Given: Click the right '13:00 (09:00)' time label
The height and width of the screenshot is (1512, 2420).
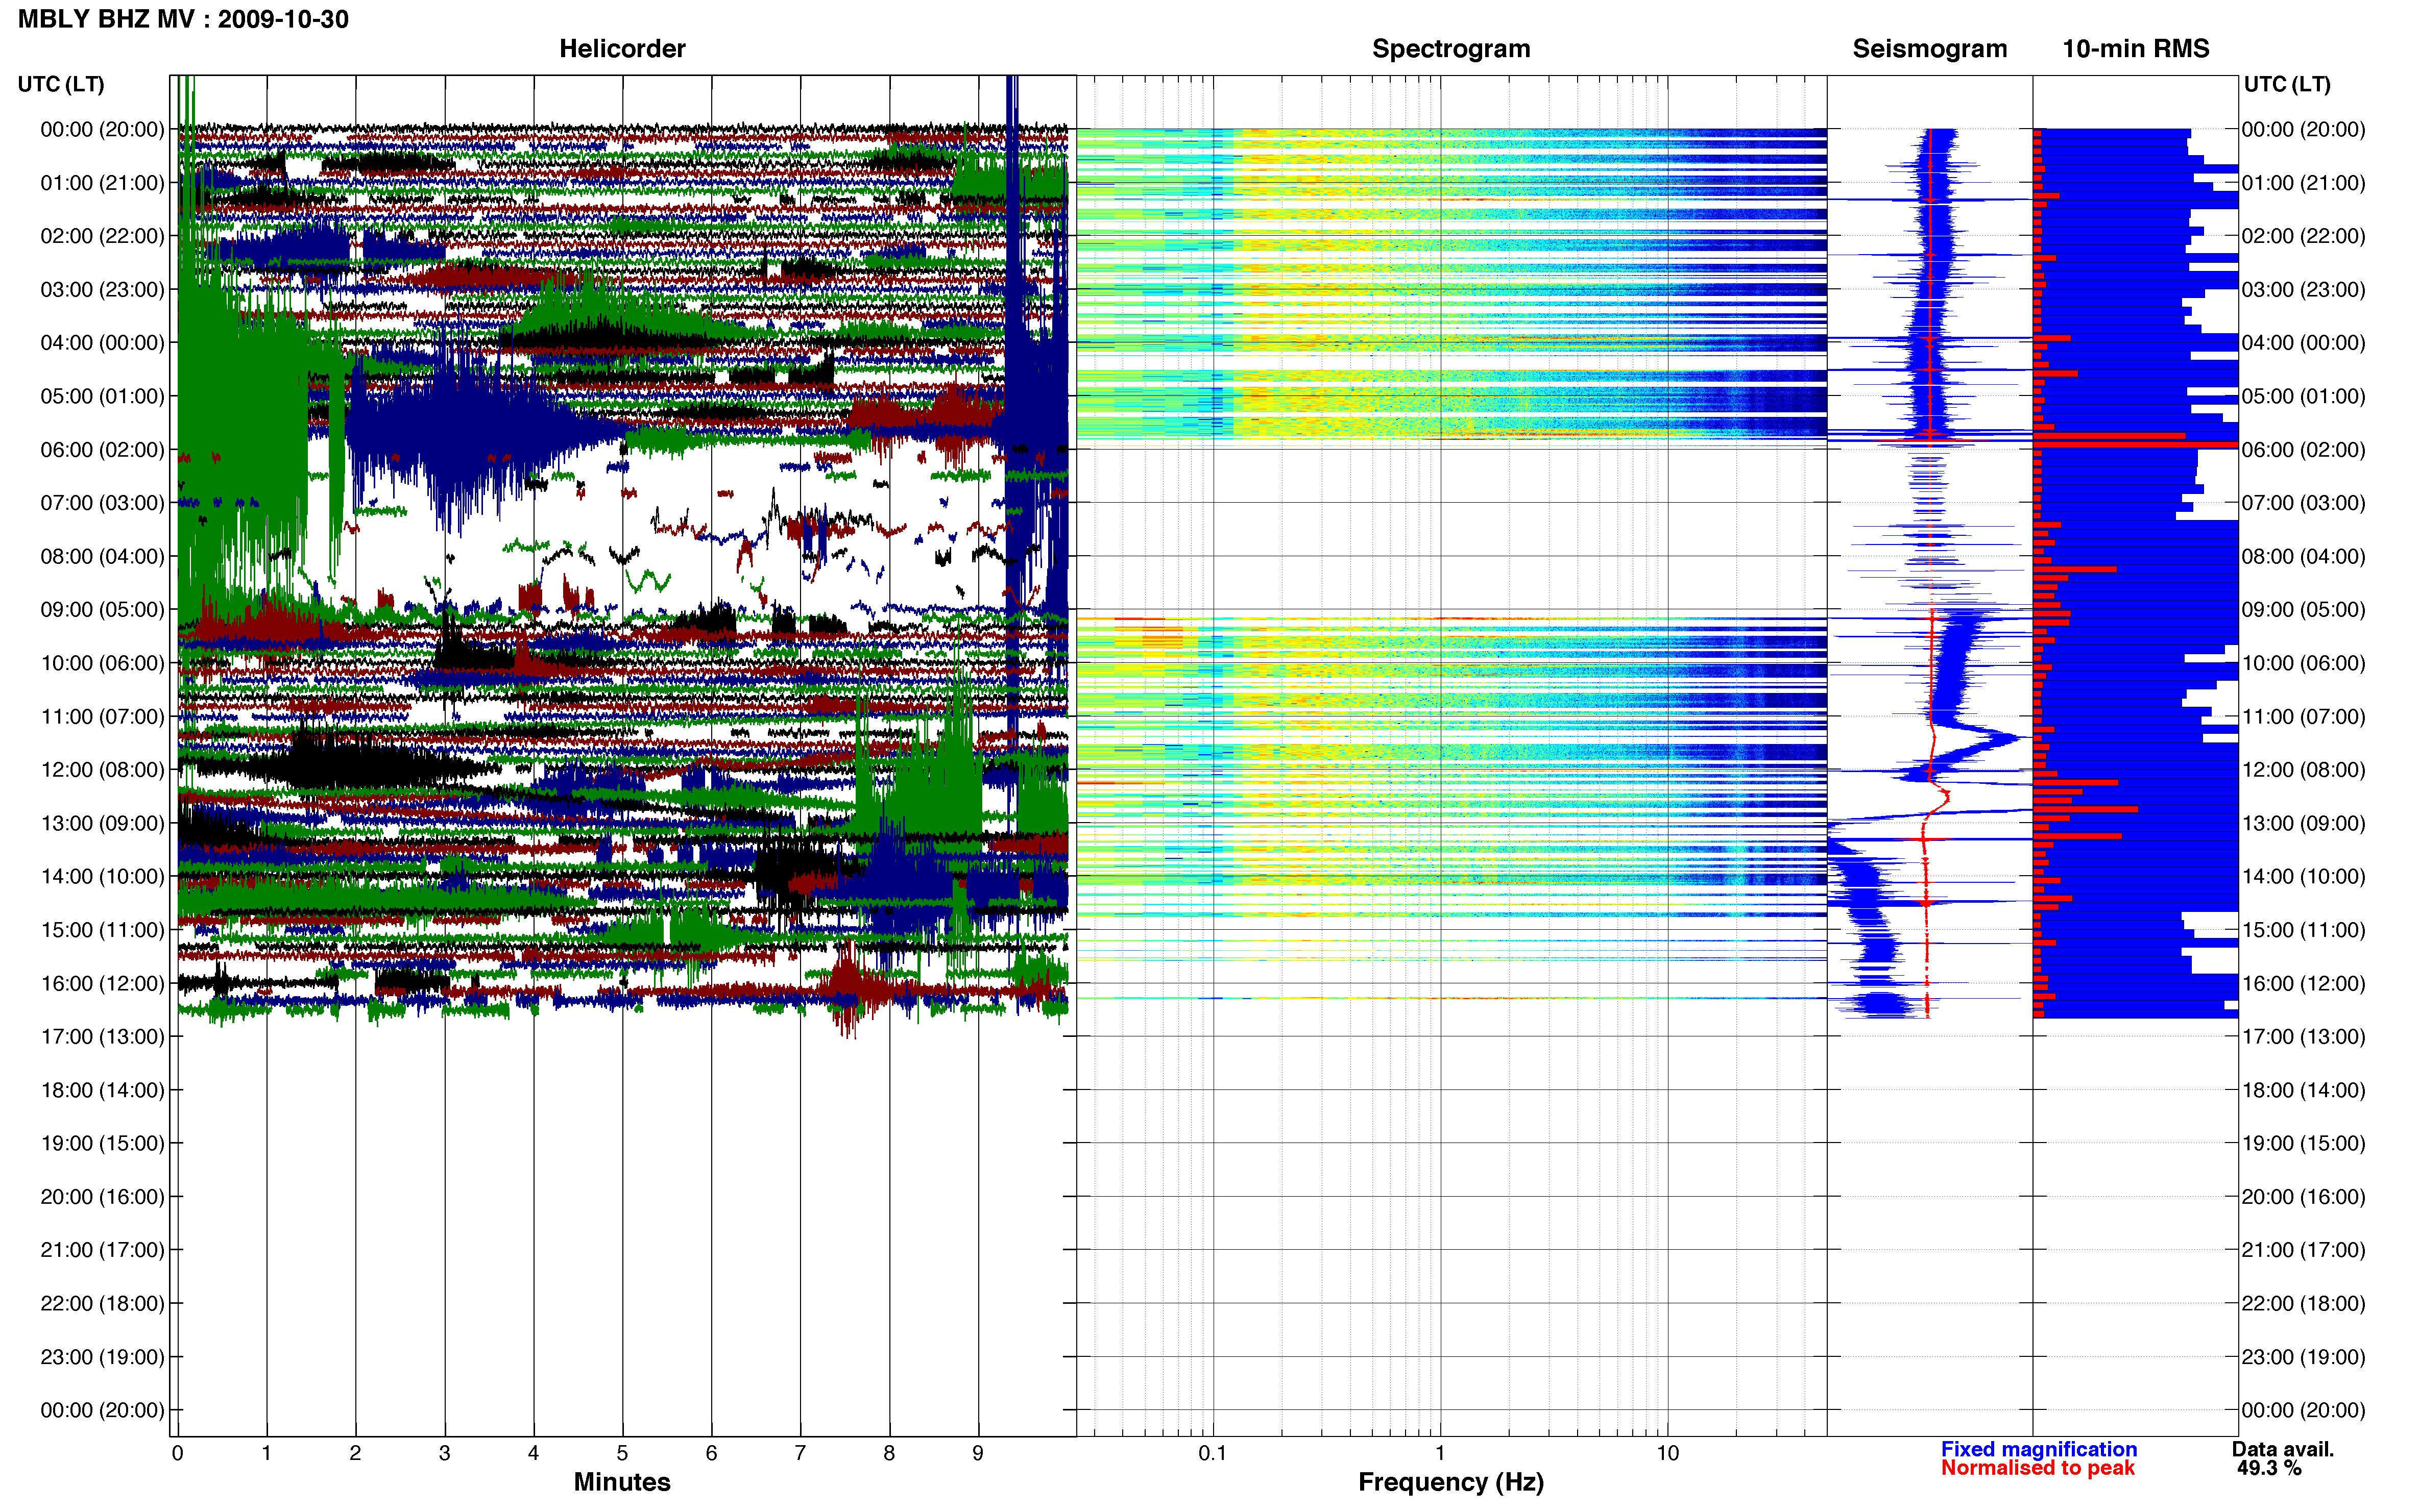Looking at the screenshot, I should [x=2303, y=823].
